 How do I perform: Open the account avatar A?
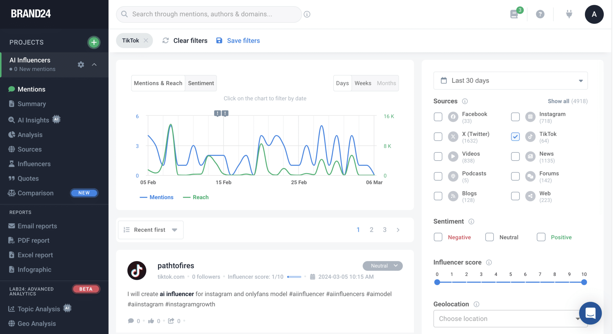point(594,14)
